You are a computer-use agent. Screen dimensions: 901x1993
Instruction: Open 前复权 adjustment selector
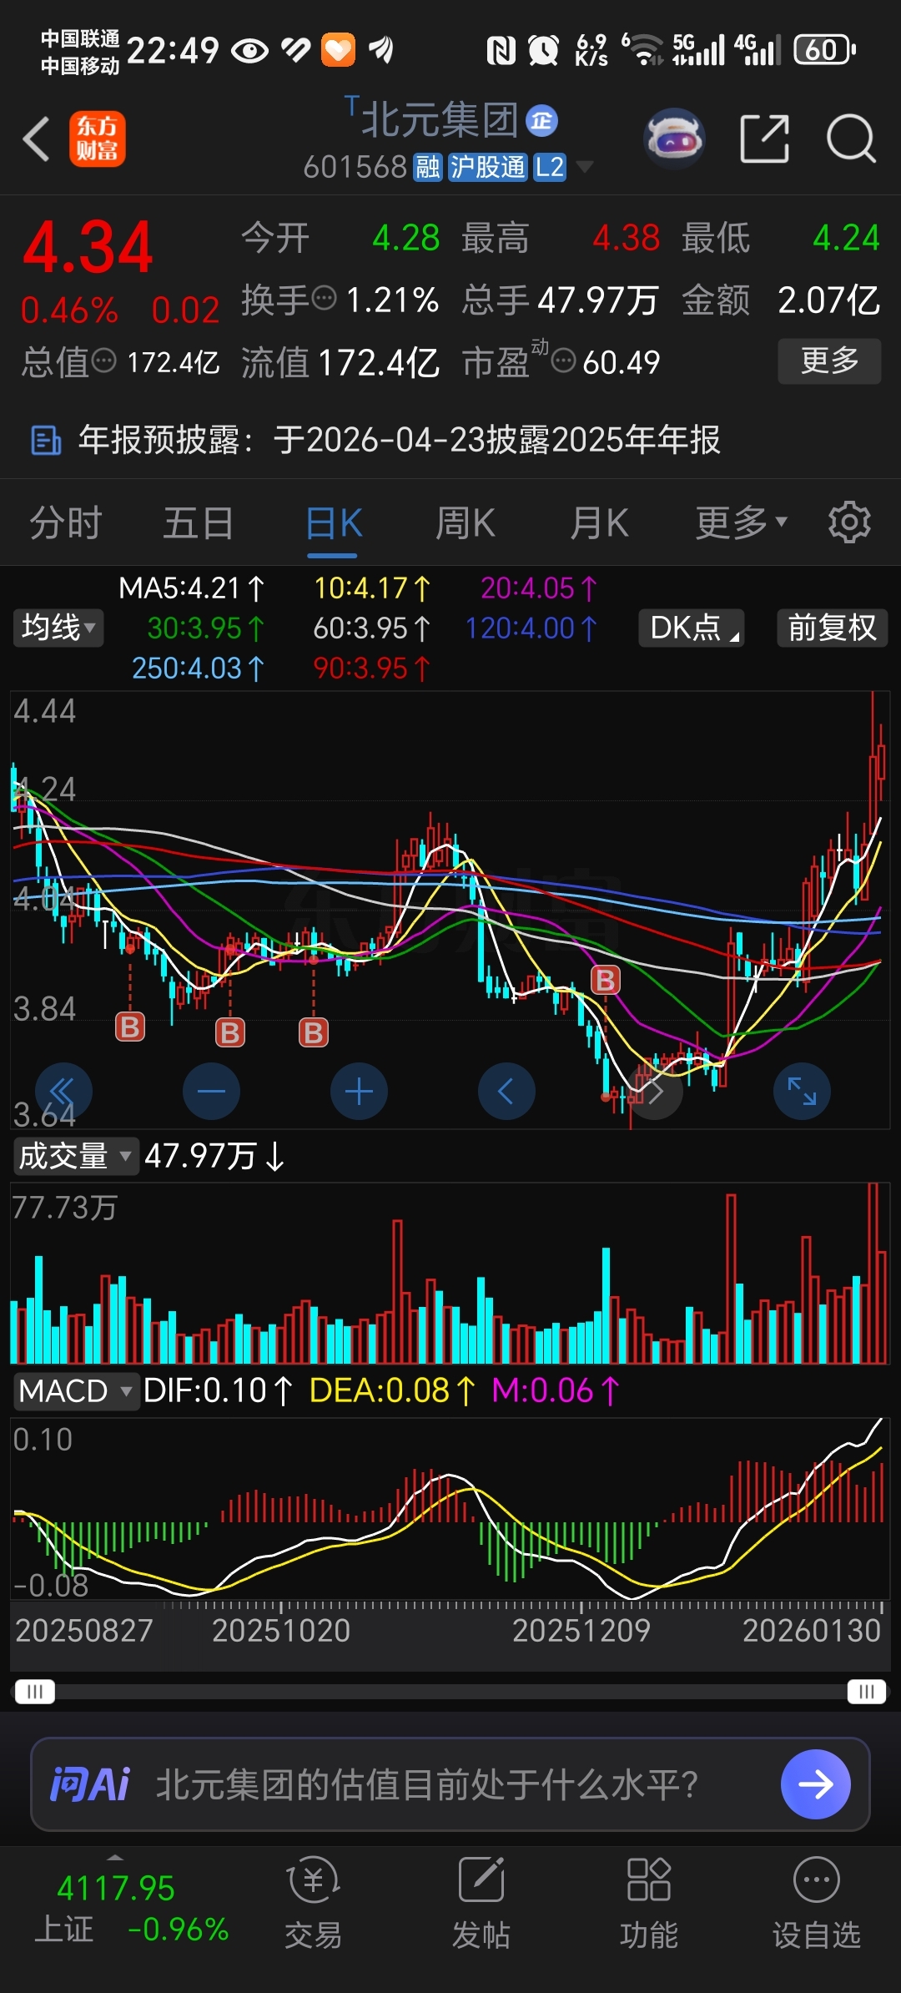click(832, 628)
